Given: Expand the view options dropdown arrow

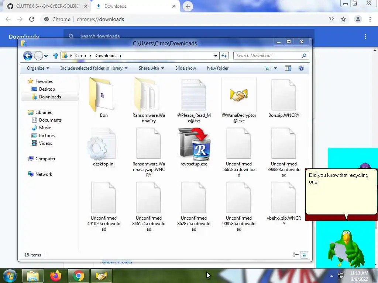Looking at the screenshot, I should pos(275,68).
